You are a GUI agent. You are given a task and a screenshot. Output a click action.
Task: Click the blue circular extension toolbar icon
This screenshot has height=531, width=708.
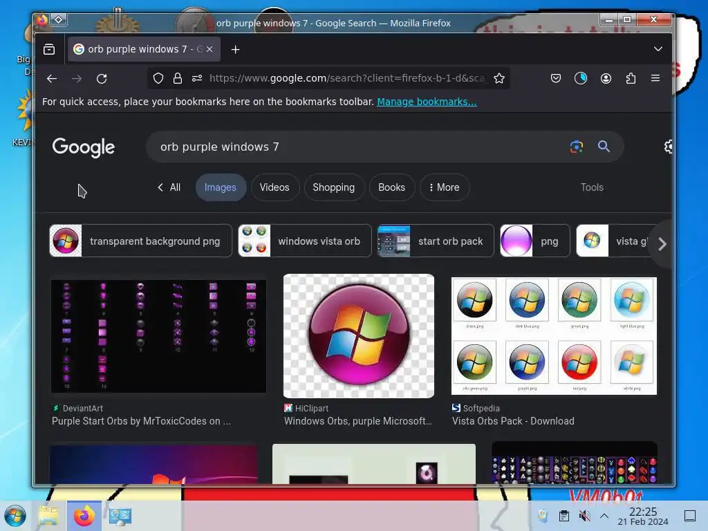[581, 79]
